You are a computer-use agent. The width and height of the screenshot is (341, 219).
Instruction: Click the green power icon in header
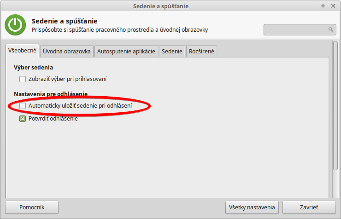16,25
